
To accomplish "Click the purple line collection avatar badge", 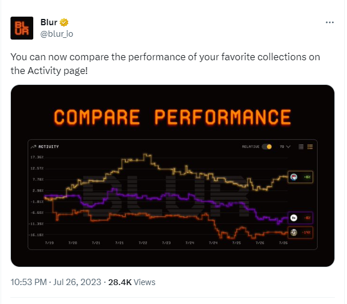I will (294, 218).
